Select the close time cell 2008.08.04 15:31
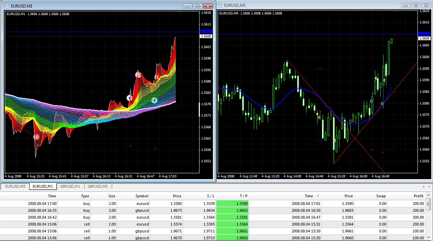 pyautogui.click(x=285, y=224)
